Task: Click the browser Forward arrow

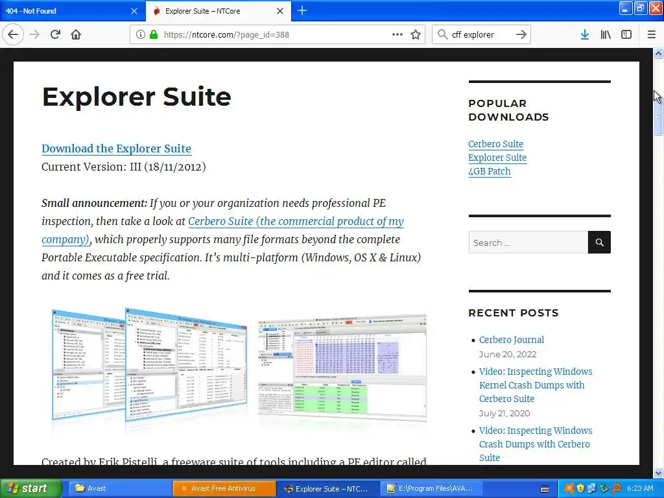Action: (x=34, y=34)
